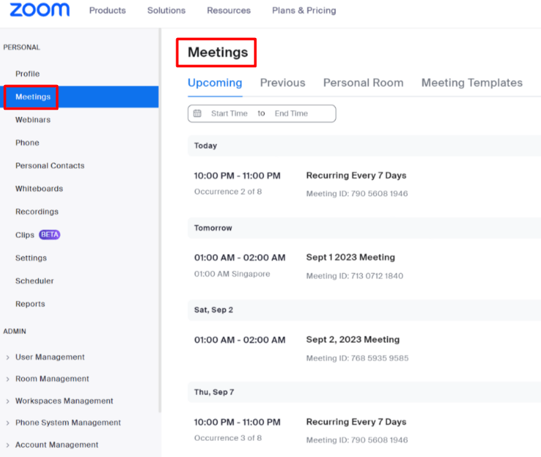Click the Zoom logo

(39, 10)
